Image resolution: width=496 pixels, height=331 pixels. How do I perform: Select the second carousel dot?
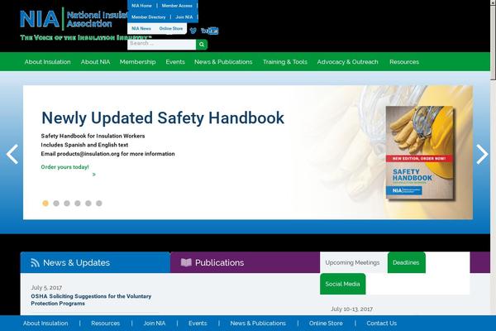point(56,204)
